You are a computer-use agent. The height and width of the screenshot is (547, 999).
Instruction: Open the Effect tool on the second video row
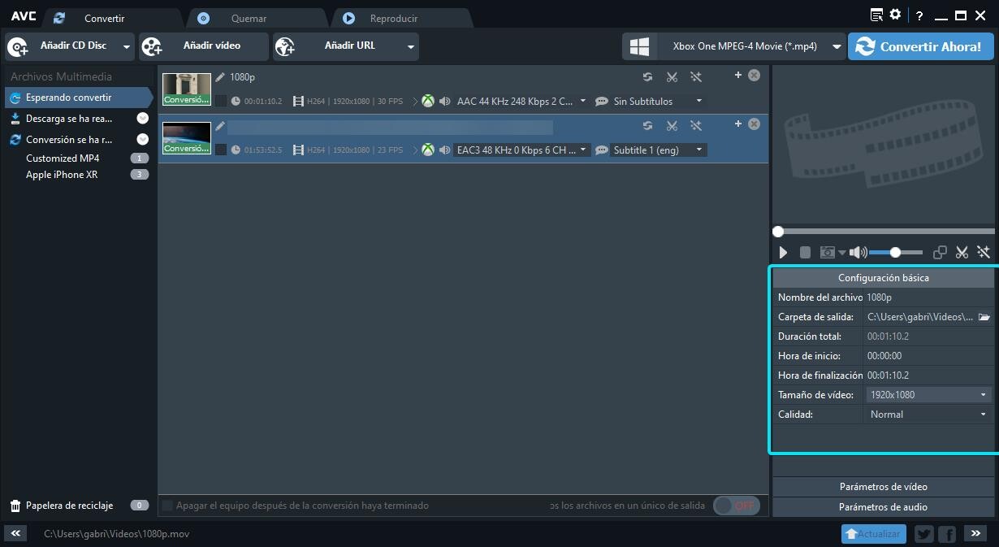pyautogui.click(x=696, y=126)
